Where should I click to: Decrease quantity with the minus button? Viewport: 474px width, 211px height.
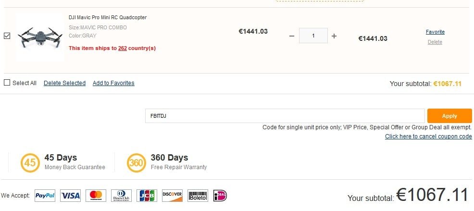pyautogui.click(x=291, y=36)
